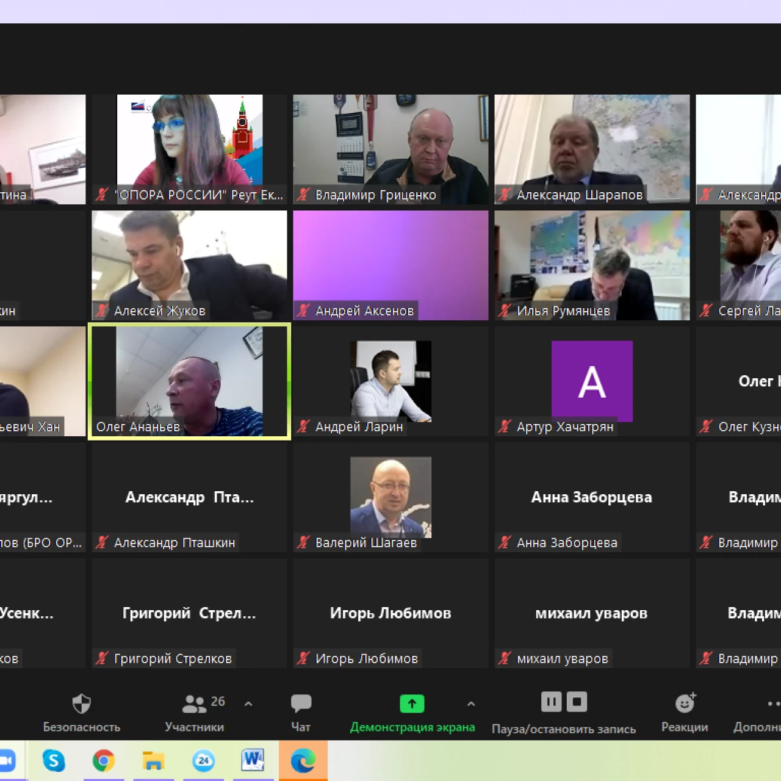Click muted mic icon for Анна Заборцева
781x781 pixels.
pyautogui.click(x=505, y=542)
